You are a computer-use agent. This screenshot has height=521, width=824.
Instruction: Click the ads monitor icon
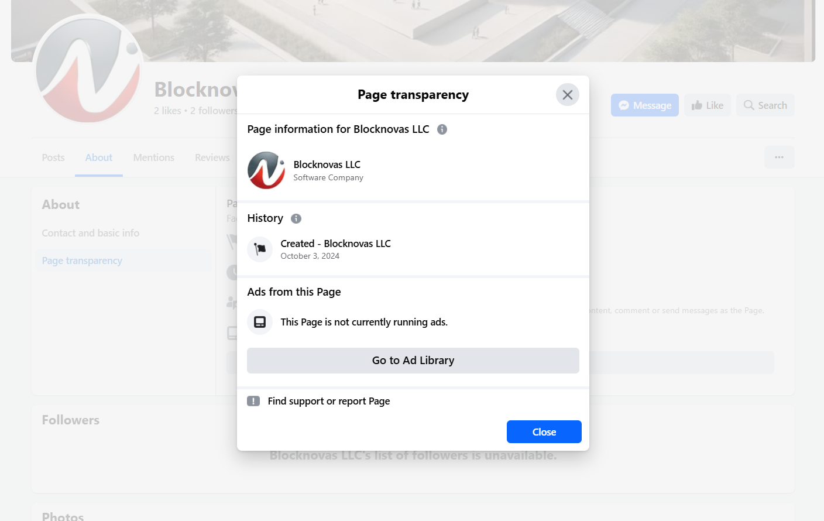pyautogui.click(x=260, y=322)
